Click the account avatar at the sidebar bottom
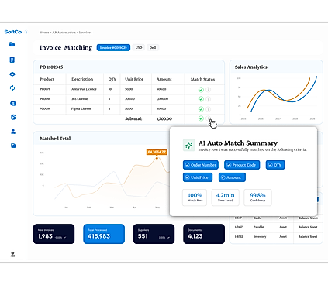The height and width of the screenshot is (285, 328). [x=12, y=254]
